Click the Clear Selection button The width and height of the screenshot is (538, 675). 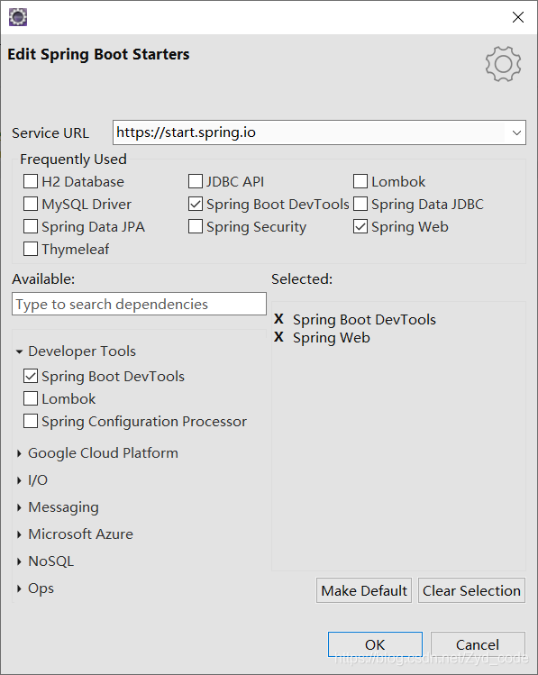[x=471, y=590]
